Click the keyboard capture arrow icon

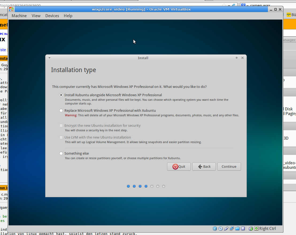click(x=256, y=229)
